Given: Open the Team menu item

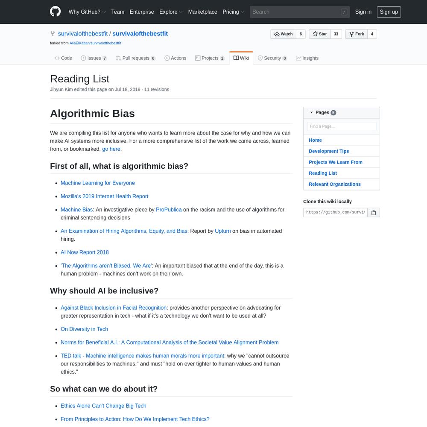Looking at the screenshot, I should (x=118, y=12).
